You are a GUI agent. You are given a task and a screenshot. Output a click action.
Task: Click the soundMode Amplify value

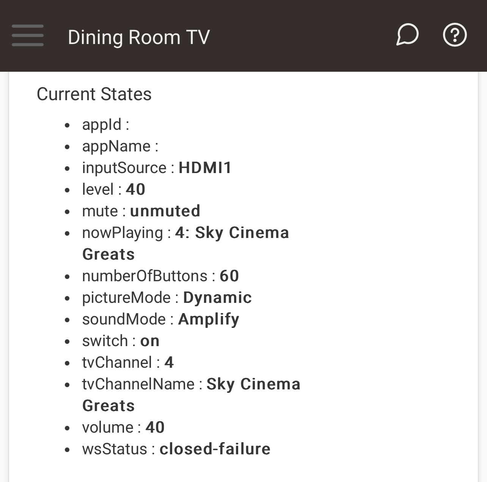[209, 319]
